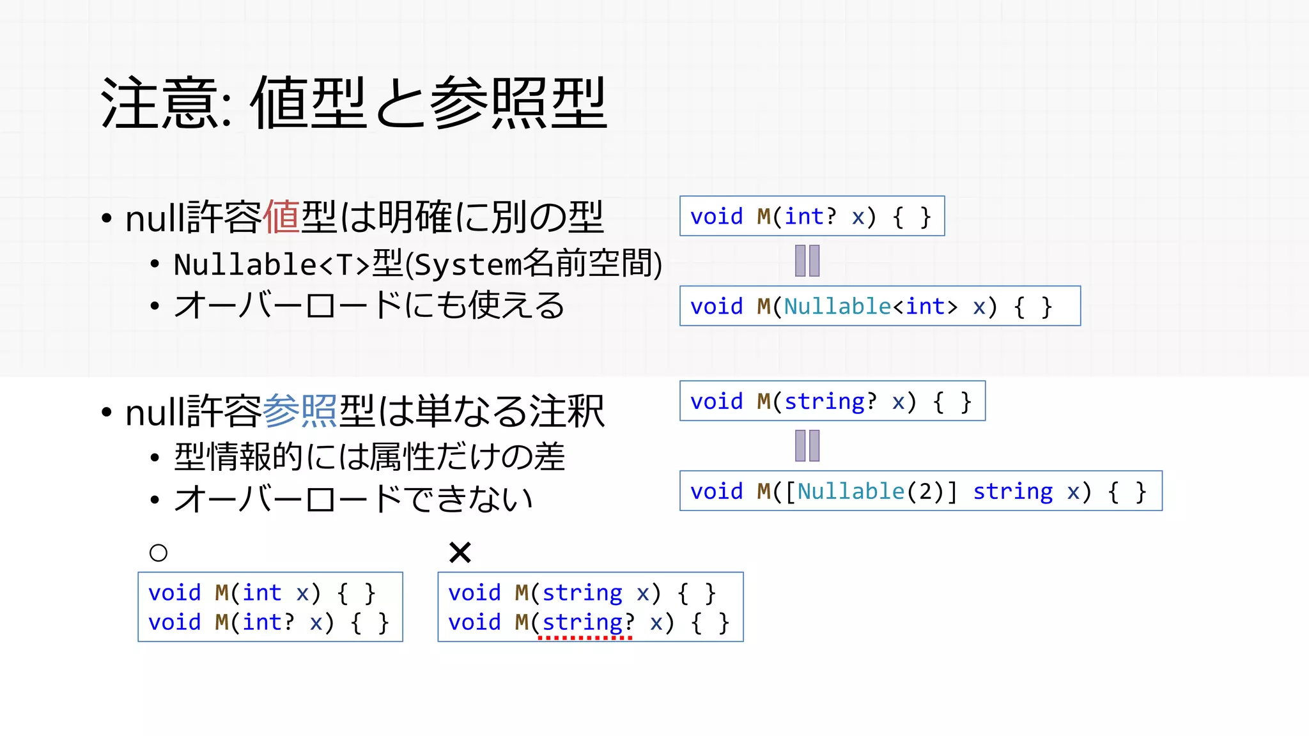This screenshot has width=1309, height=736.
Task: Click the equals bars between the int? and Nullable<int> boxes
Action: (x=807, y=261)
